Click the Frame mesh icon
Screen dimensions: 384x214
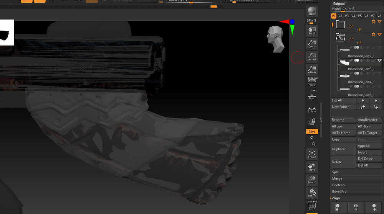click(312, 154)
